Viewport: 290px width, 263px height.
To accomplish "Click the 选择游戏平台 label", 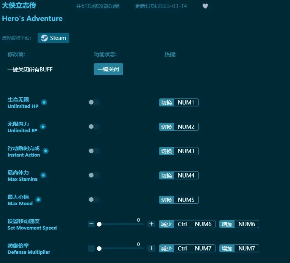I will (17, 38).
